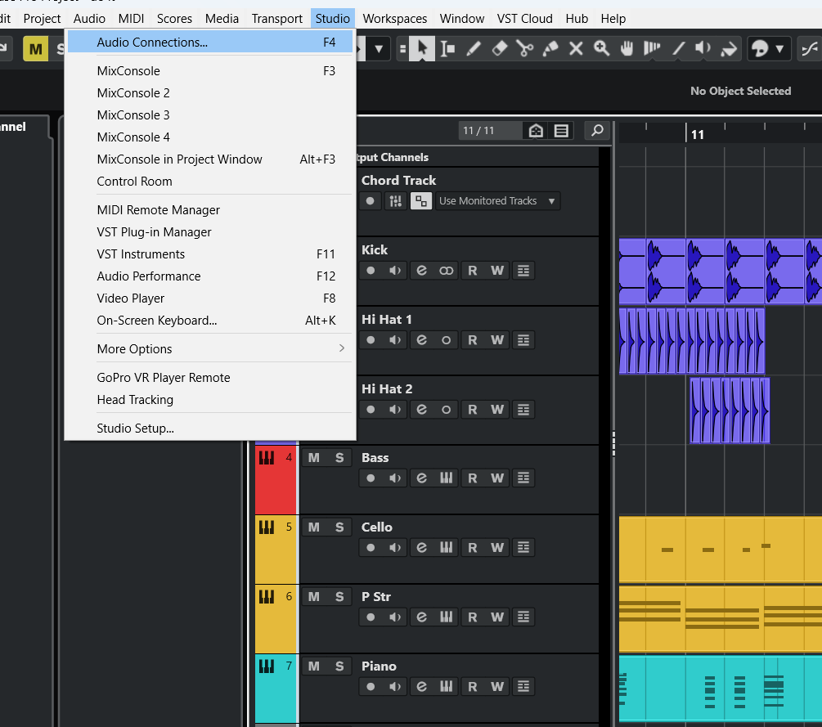Screen dimensions: 822x727
Task: Click the track visibility agents icon
Action: click(536, 131)
